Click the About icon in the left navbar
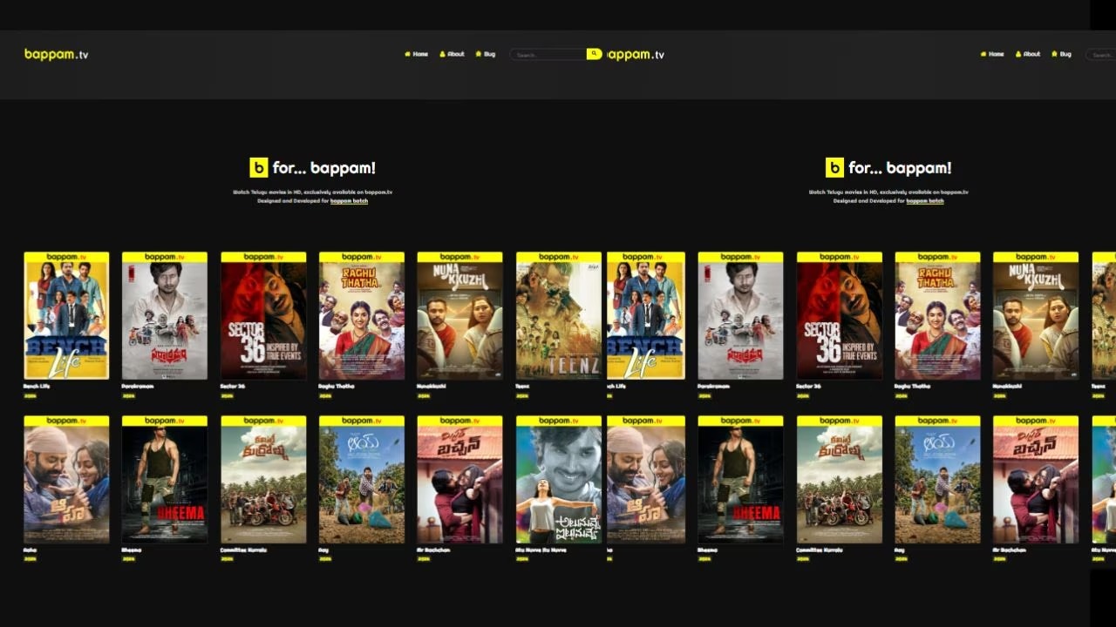 pos(442,54)
